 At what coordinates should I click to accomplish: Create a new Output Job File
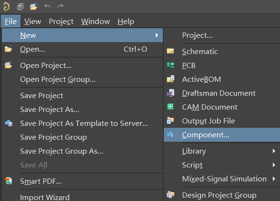pos(222,121)
